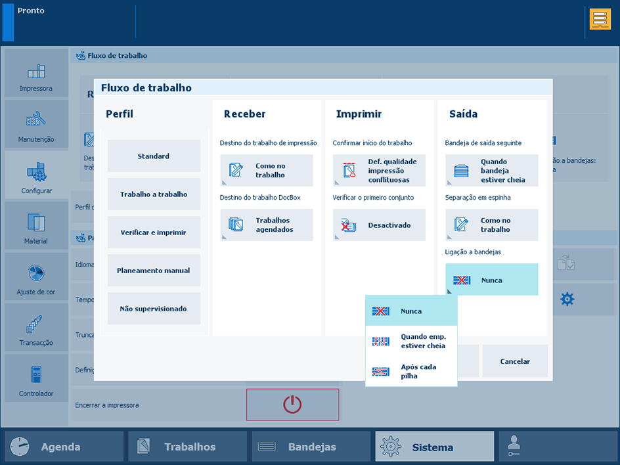Open Destino do trabalho DocBox dropdown
This screenshot has width=620, height=465.
coord(266,225)
